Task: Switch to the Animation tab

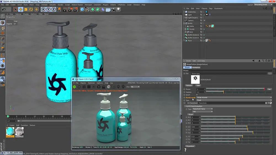Action: tap(196, 67)
